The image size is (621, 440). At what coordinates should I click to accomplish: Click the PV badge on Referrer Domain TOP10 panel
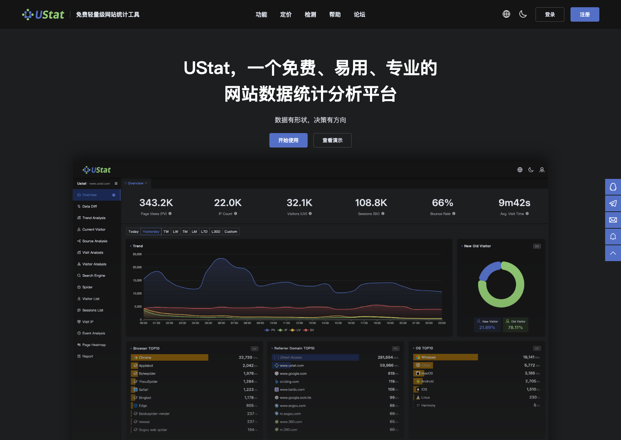(x=396, y=349)
